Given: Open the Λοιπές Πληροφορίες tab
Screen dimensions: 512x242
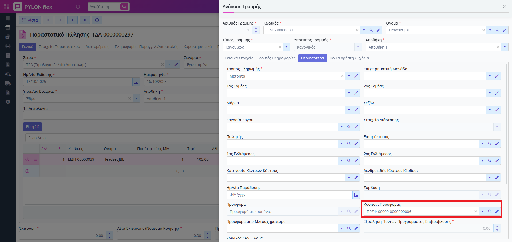Looking at the screenshot, I should [x=277, y=58].
